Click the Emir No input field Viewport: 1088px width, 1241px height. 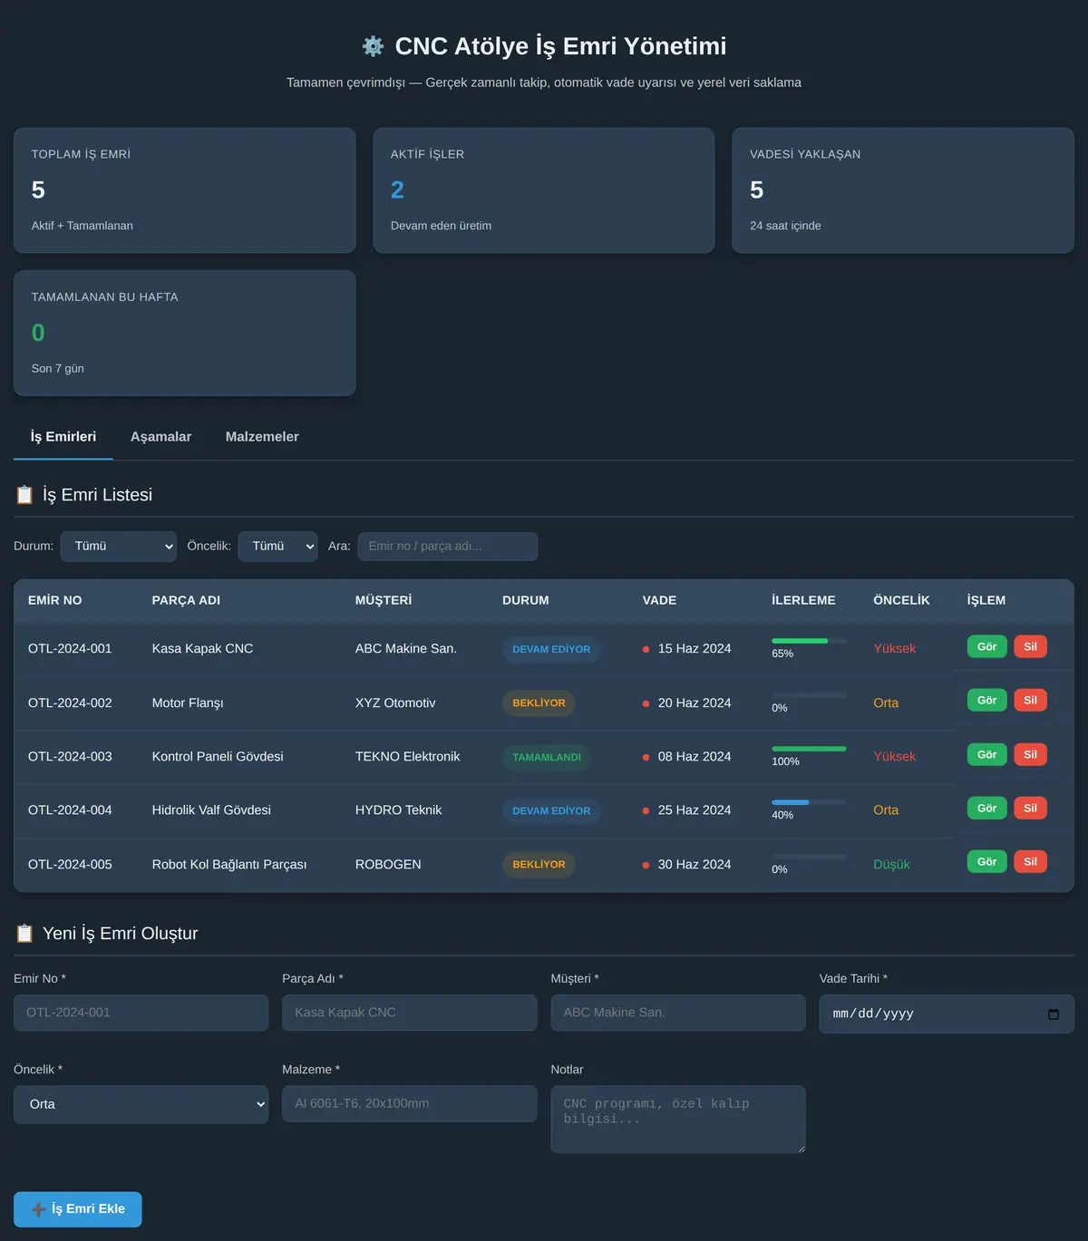pyautogui.click(x=141, y=1013)
